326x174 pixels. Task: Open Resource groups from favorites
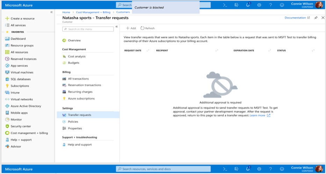tap(19, 46)
